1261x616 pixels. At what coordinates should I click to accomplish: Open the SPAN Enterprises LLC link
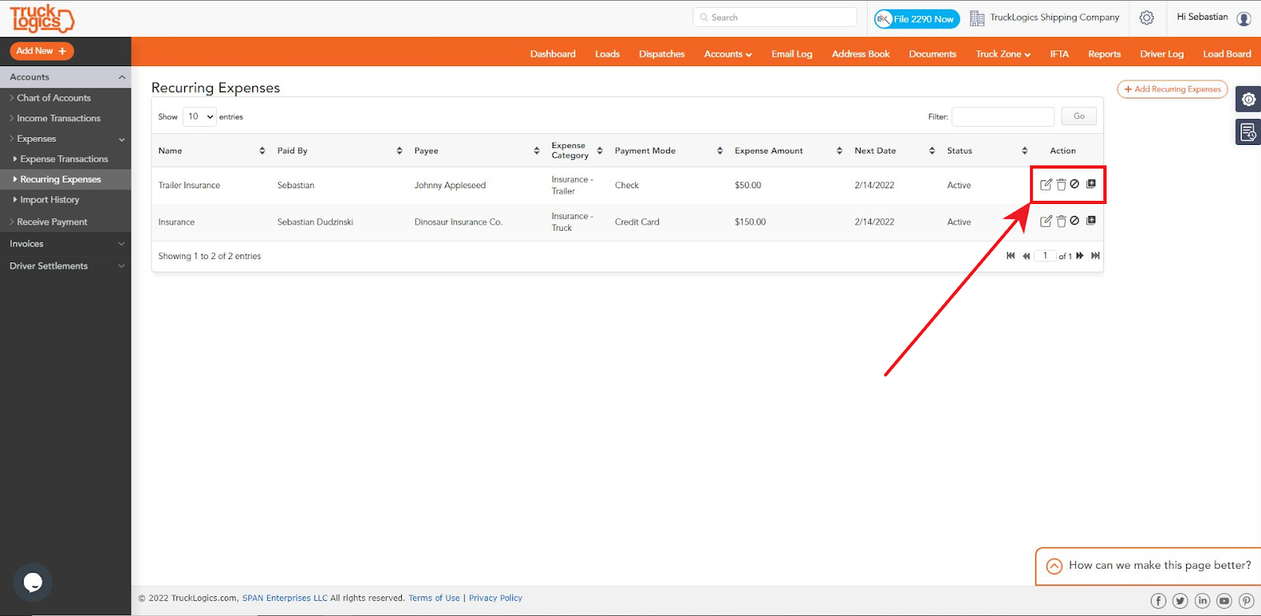(285, 599)
